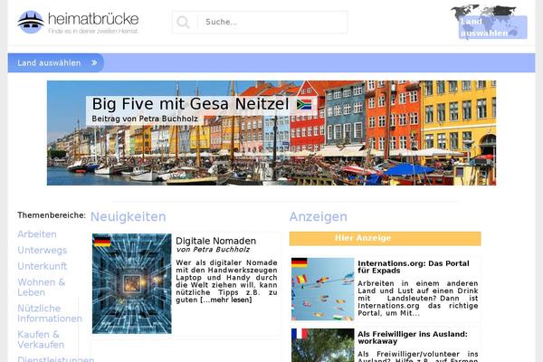Follow the mehr lesen link
Viewport: 543px width, 362px height.
coord(225,300)
